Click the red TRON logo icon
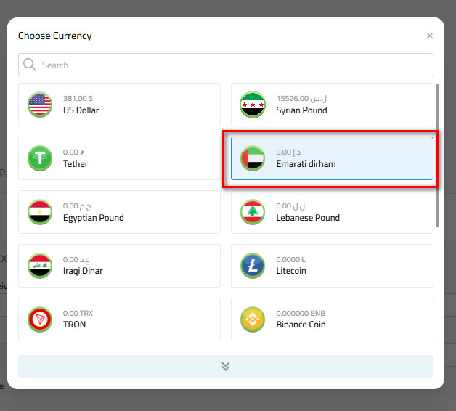This screenshot has width=456, height=411. tap(40, 320)
